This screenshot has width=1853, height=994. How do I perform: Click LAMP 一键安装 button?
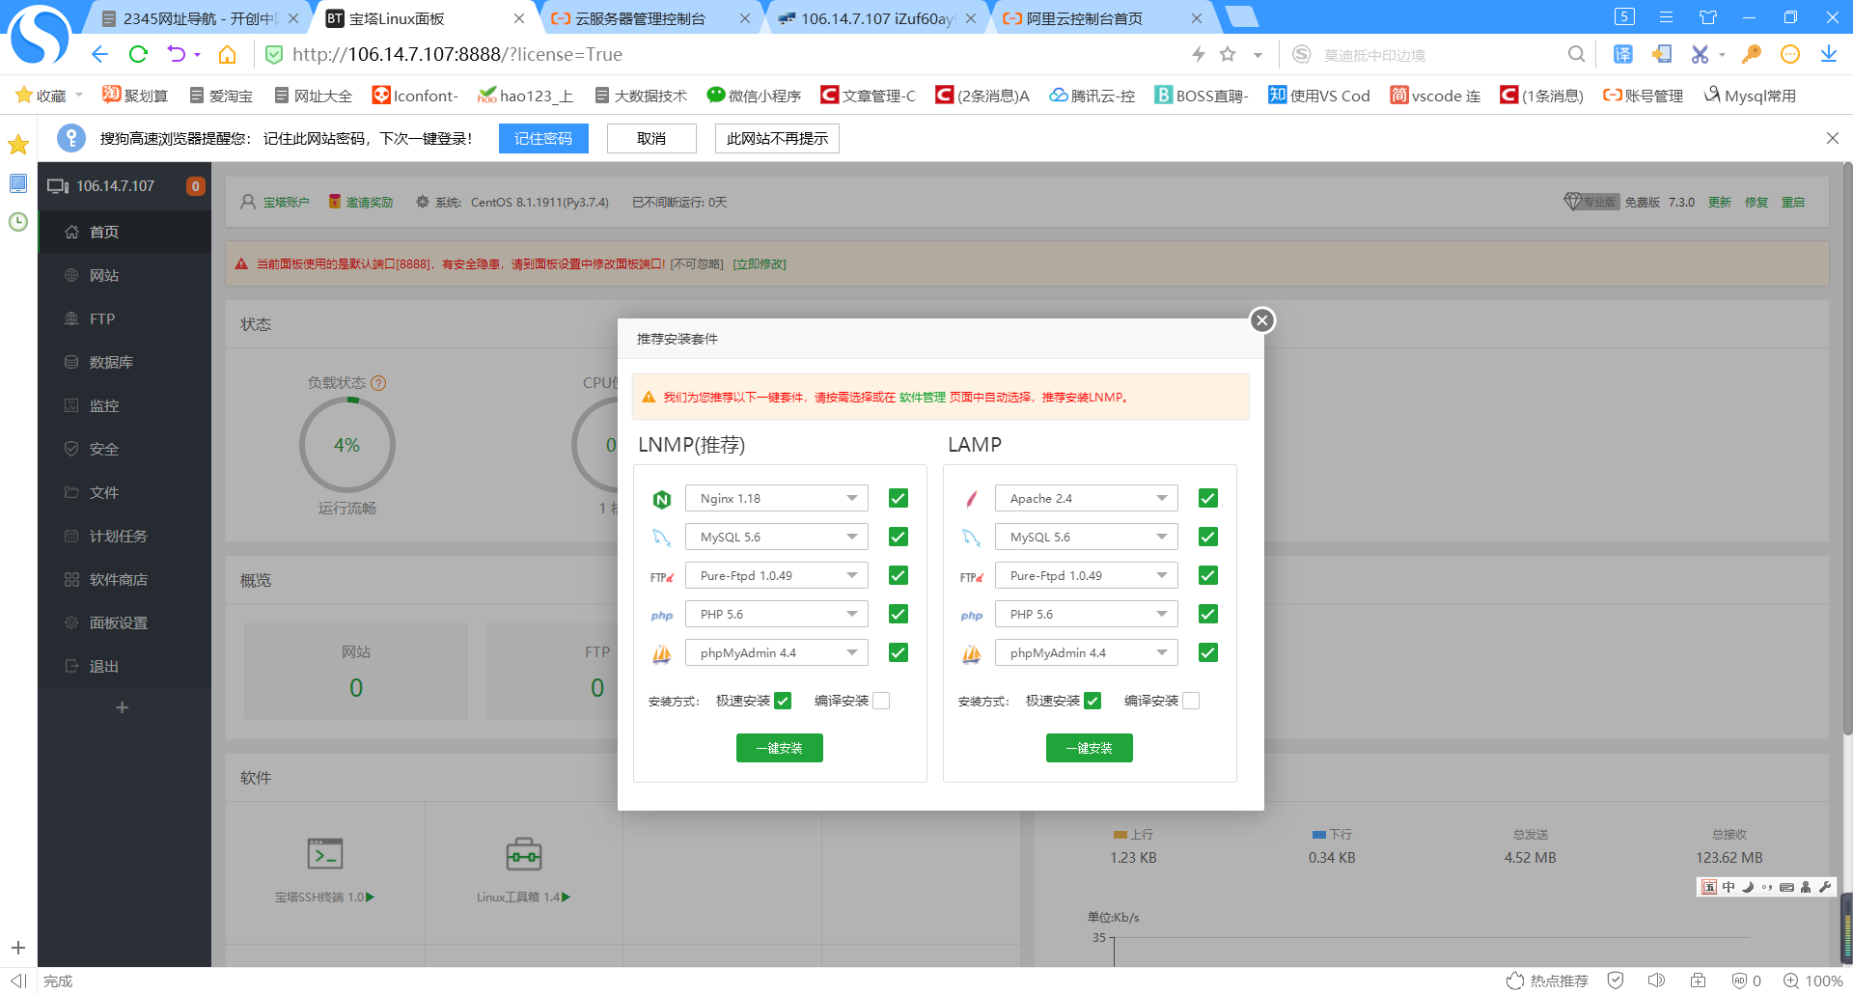[1090, 748]
